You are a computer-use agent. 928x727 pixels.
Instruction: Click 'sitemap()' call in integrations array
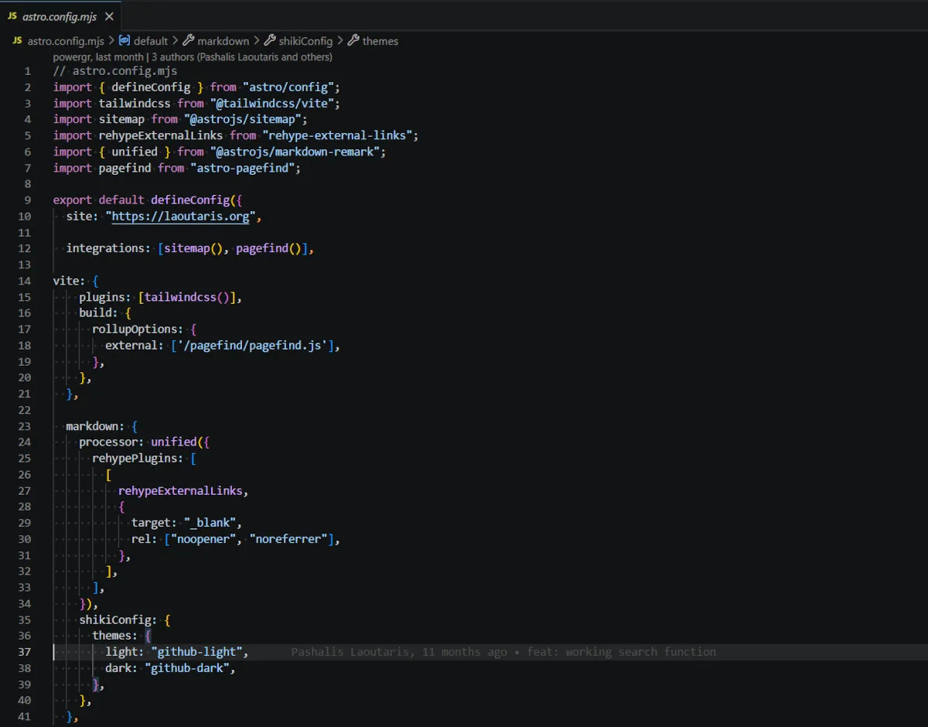tap(193, 249)
